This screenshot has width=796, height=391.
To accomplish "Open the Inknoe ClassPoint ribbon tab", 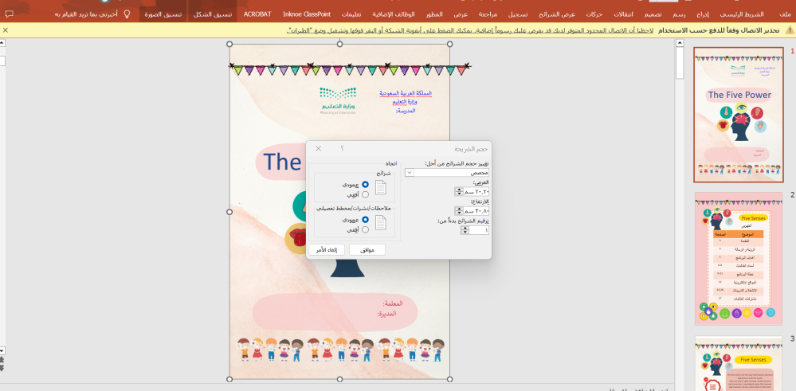I will [x=307, y=14].
